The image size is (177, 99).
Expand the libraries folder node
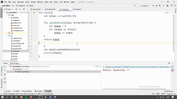[9, 18]
